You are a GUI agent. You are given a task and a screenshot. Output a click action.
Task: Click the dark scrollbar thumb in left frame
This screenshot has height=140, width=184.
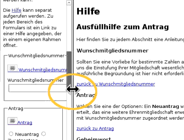[69, 69]
